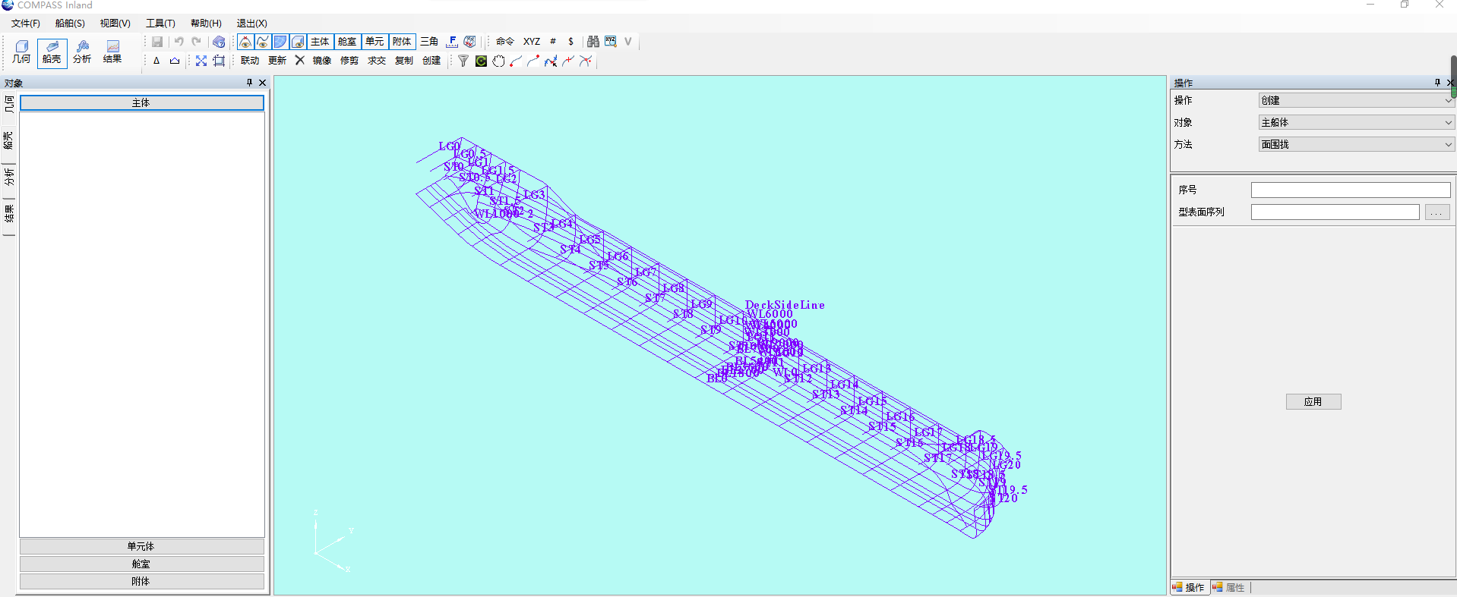The image size is (1457, 597).
Task: Open the 分析 analysis module icon
Action: click(82, 52)
